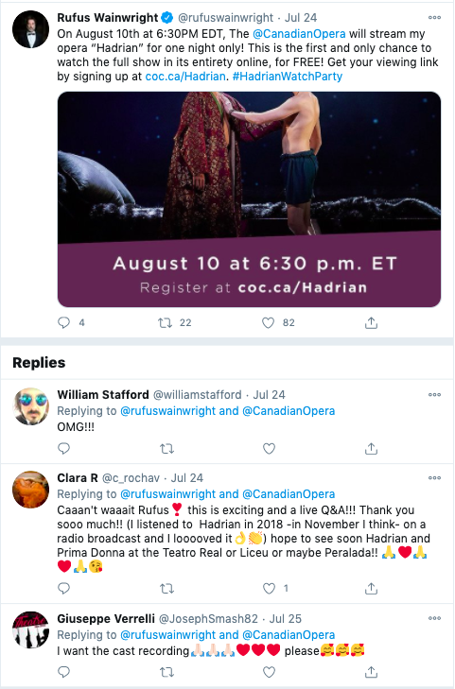Share Rufus Wainwright's tweet
The image size is (455, 689).
(x=371, y=323)
